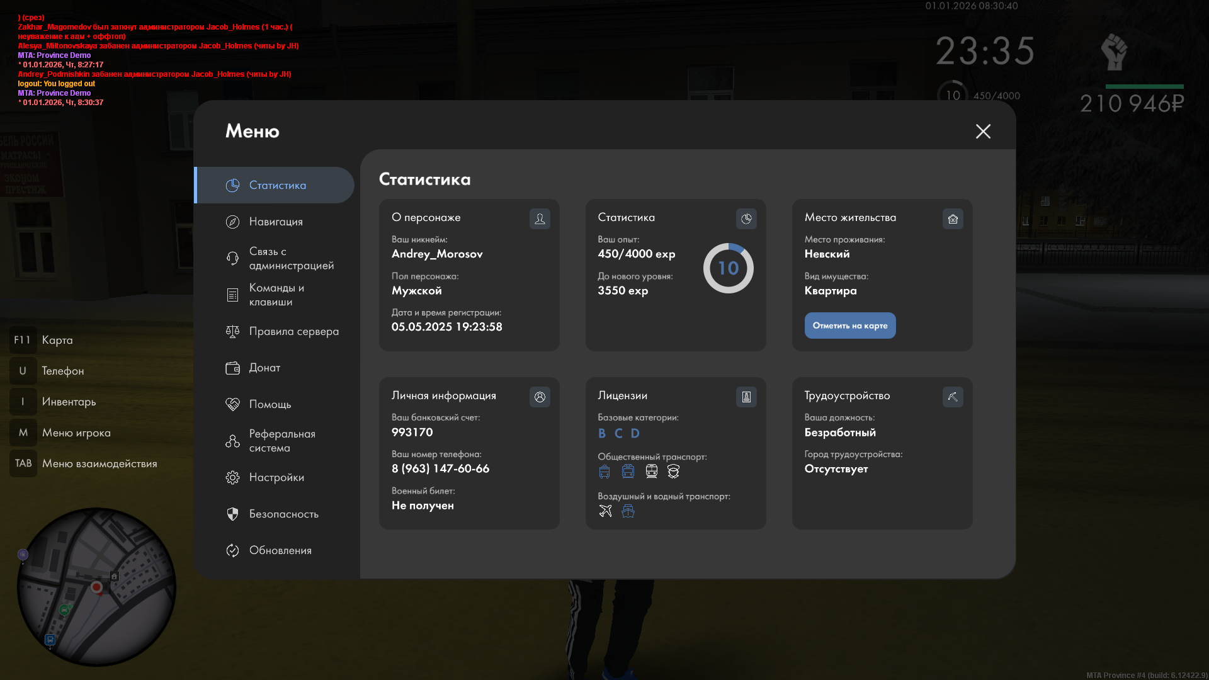
Task: Click the level 10 circular progress ring
Action: click(728, 268)
